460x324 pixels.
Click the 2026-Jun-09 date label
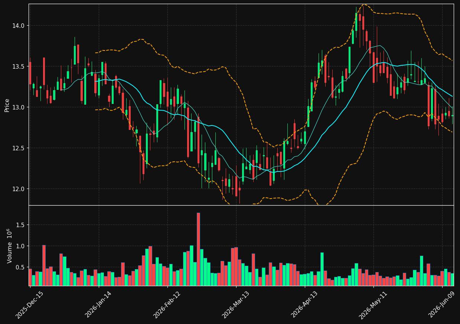pyautogui.click(x=442, y=305)
